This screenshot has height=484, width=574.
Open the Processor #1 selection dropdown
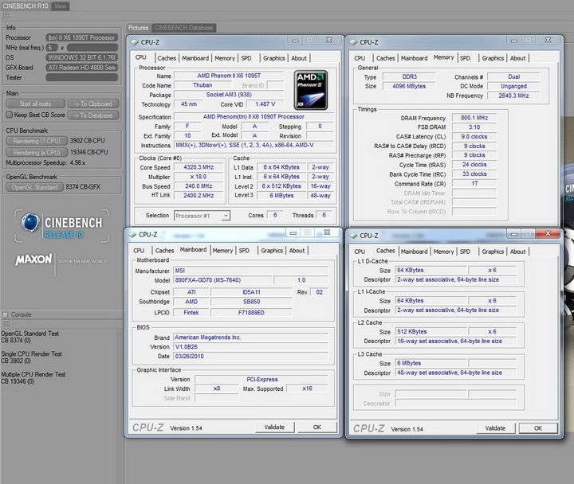tap(201, 216)
